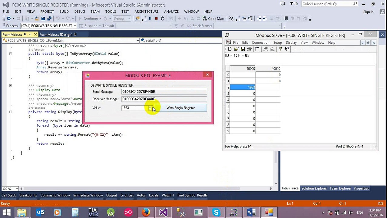This screenshot has height=218, width=387.
Task: Click the Save All icon in Visual Studio
Action: pyautogui.click(x=49, y=18)
